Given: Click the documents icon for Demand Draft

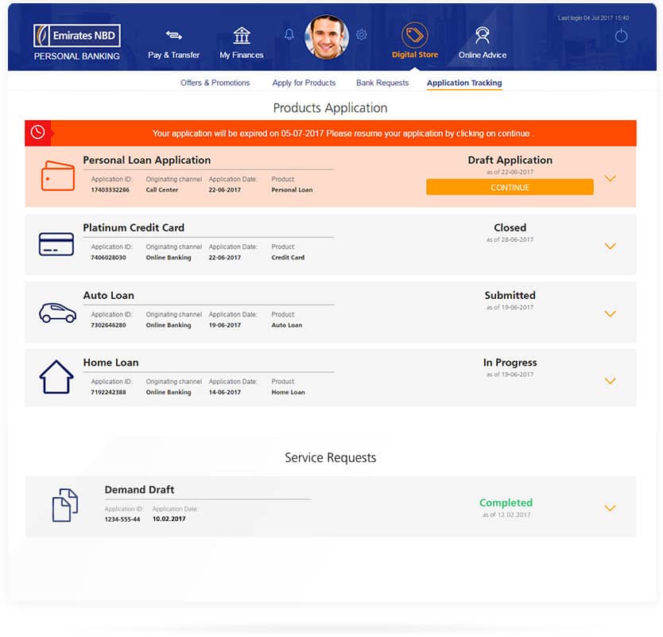Looking at the screenshot, I should point(64,505).
